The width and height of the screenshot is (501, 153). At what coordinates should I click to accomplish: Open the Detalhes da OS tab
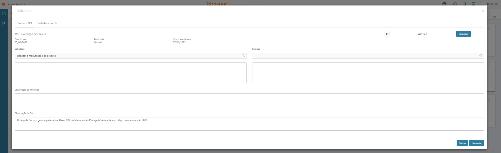point(47,23)
